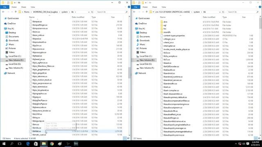Click the Back arrow in left window
This screenshot has width=262, height=147.
click(x=3, y=12)
